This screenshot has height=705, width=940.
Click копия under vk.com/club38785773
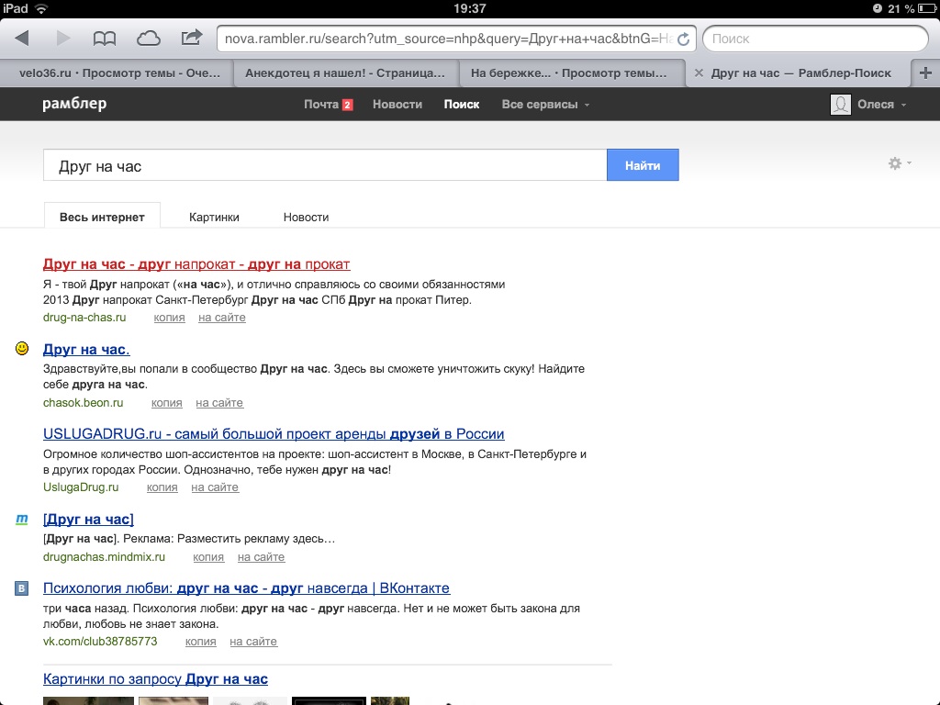pyautogui.click(x=201, y=642)
